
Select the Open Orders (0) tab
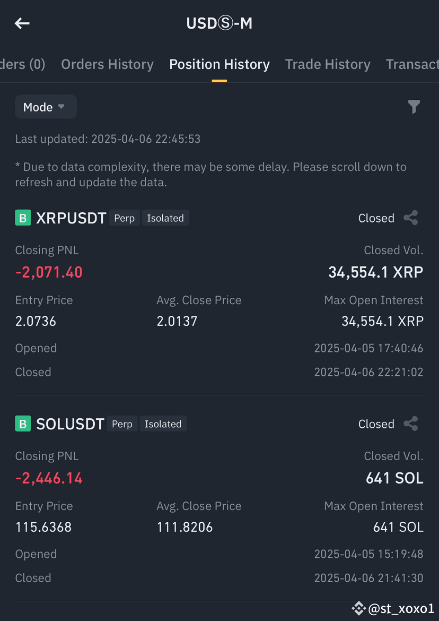[23, 64]
